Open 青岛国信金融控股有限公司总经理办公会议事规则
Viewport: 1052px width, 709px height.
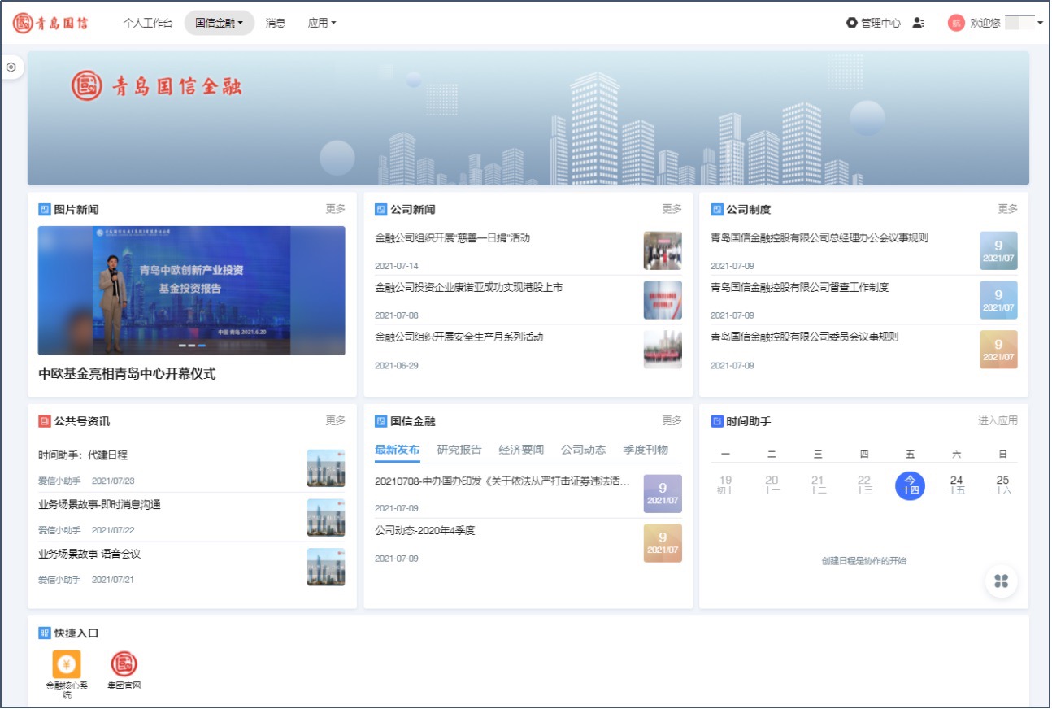(819, 238)
